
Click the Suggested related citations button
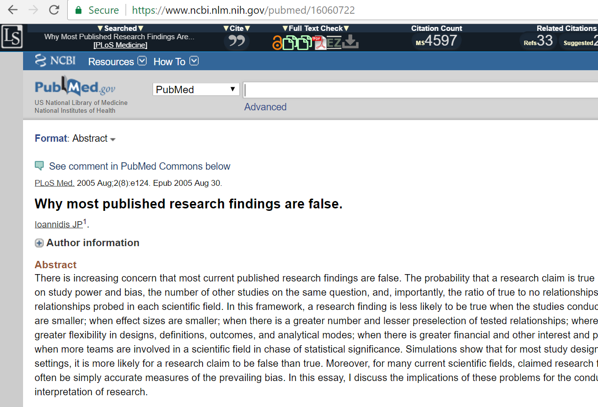tap(579, 42)
